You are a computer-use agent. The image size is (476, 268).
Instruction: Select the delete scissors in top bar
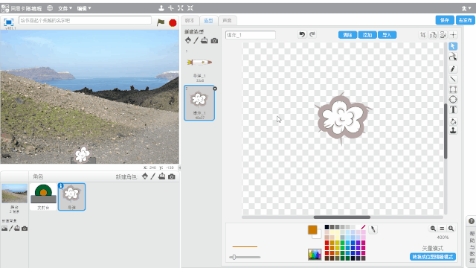pos(171,8)
